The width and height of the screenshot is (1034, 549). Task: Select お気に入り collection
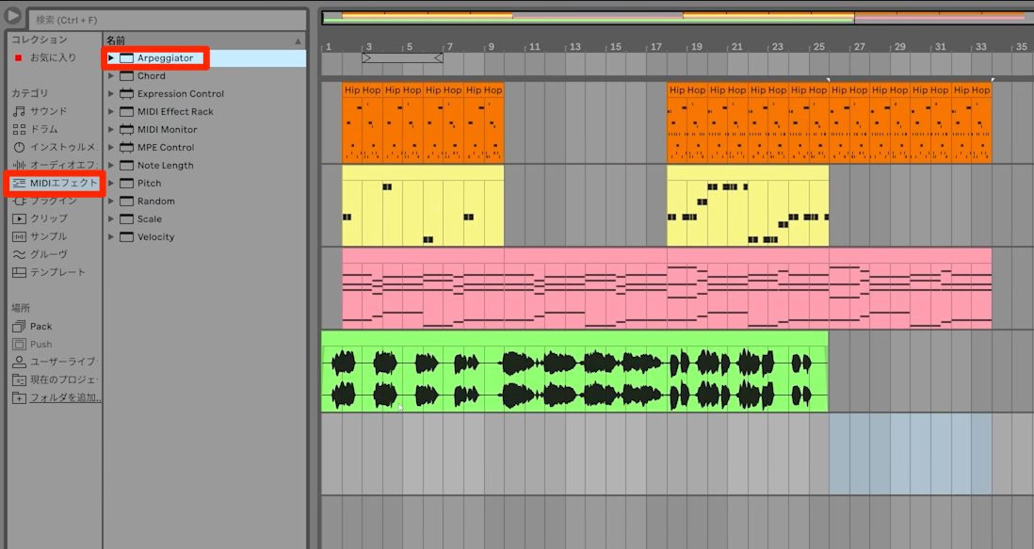[x=45, y=58]
